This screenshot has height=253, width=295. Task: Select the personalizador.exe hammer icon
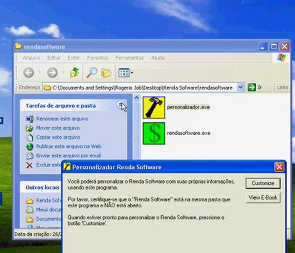coord(154,108)
